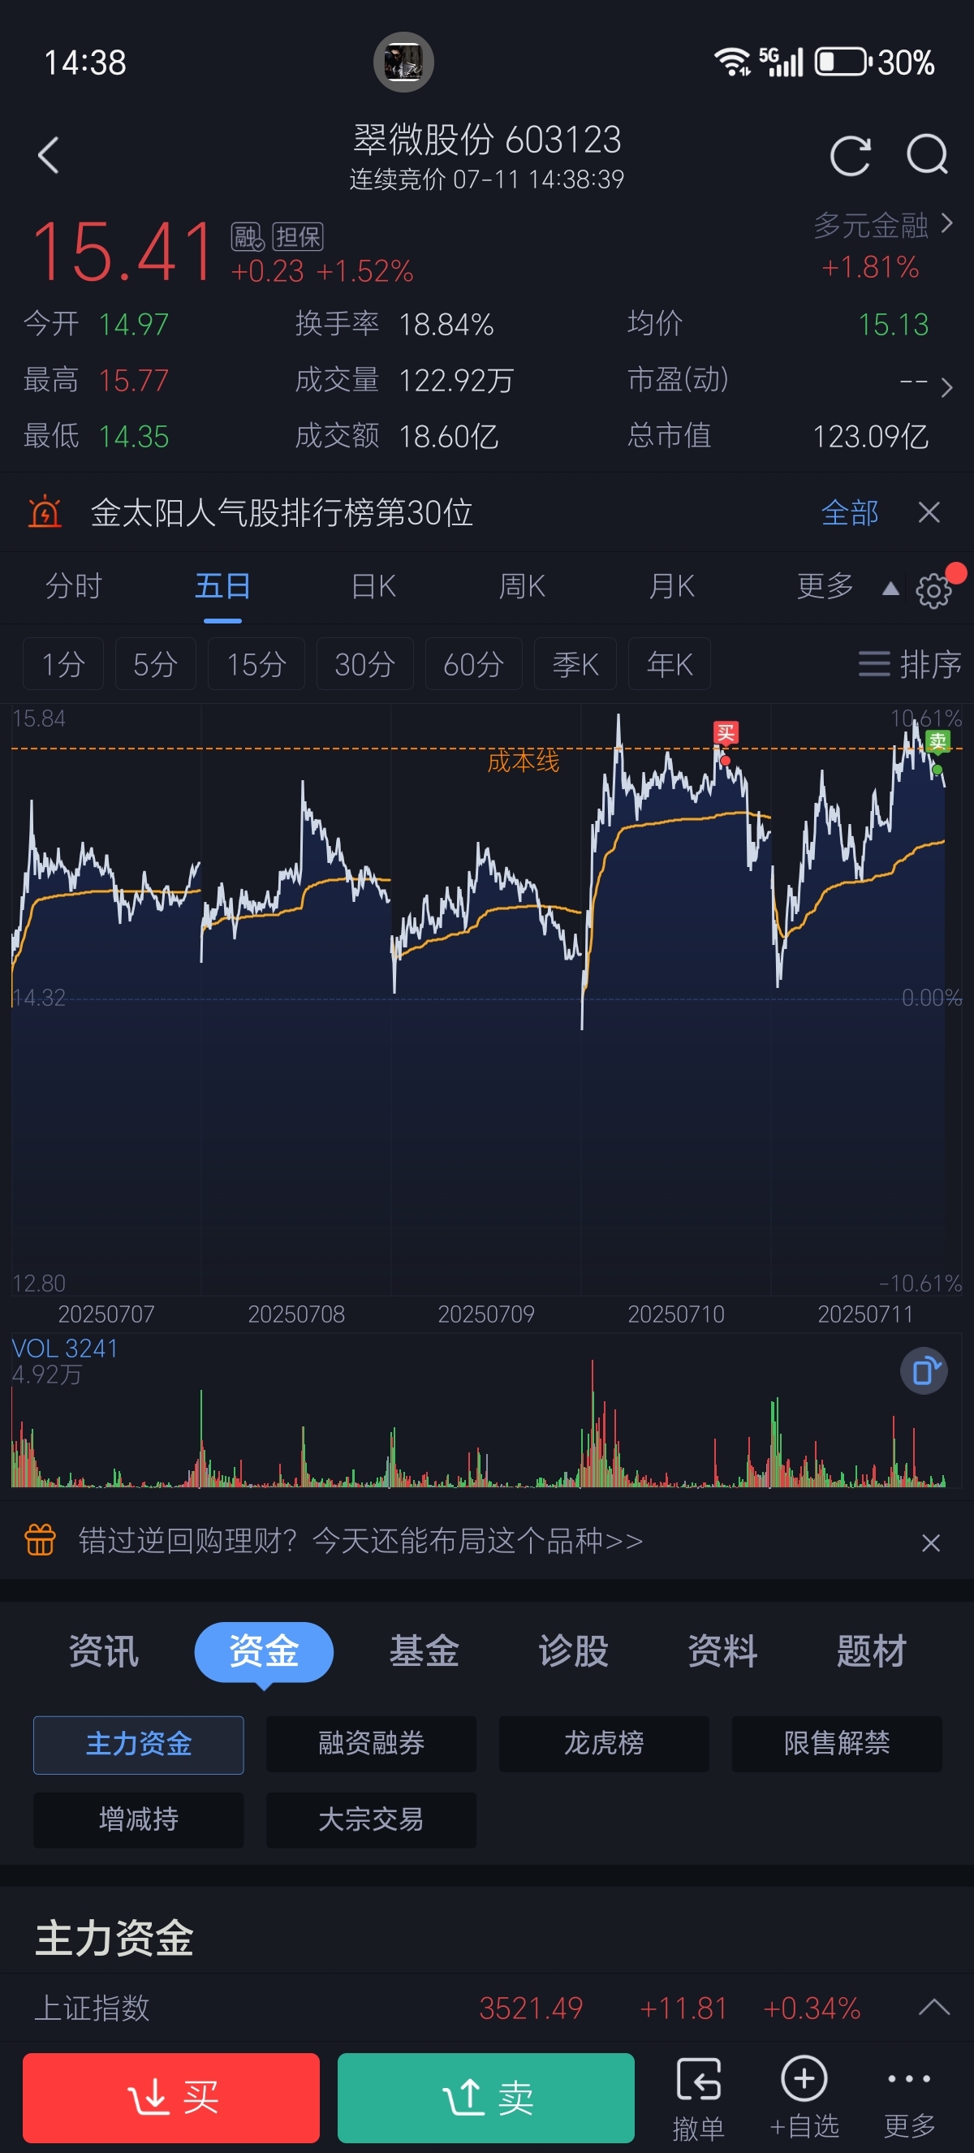This screenshot has width=974, height=2153.
Task: Tap the red 买 buy button
Action: tap(171, 2097)
